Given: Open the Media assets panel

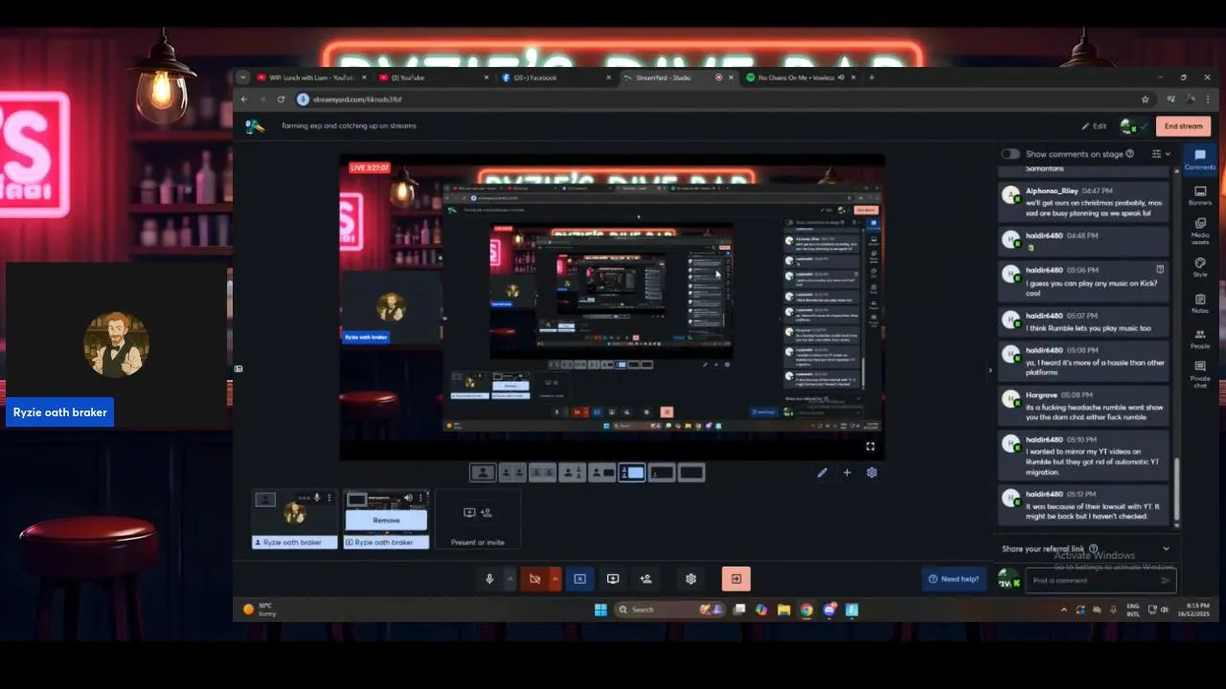Looking at the screenshot, I should (1200, 232).
